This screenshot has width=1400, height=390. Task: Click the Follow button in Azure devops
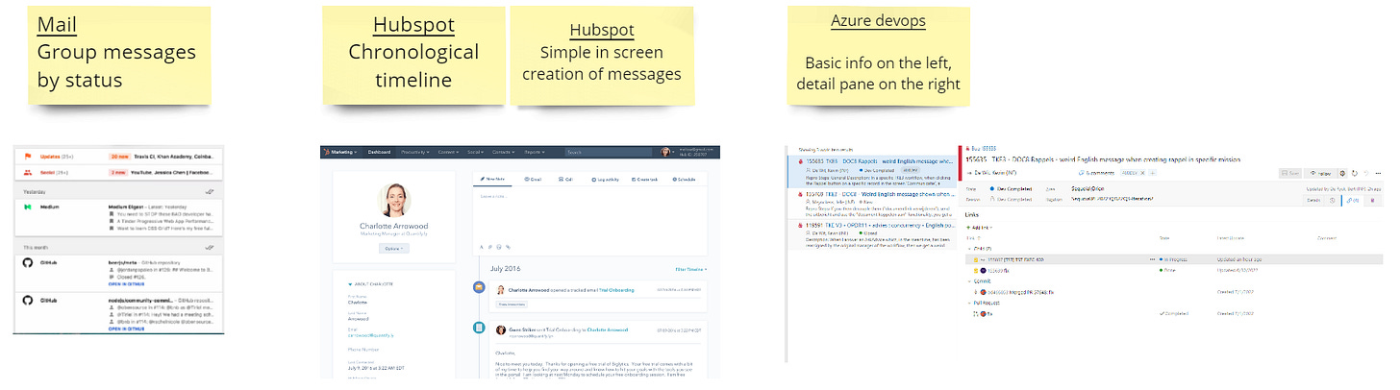click(x=1320, y=173)
